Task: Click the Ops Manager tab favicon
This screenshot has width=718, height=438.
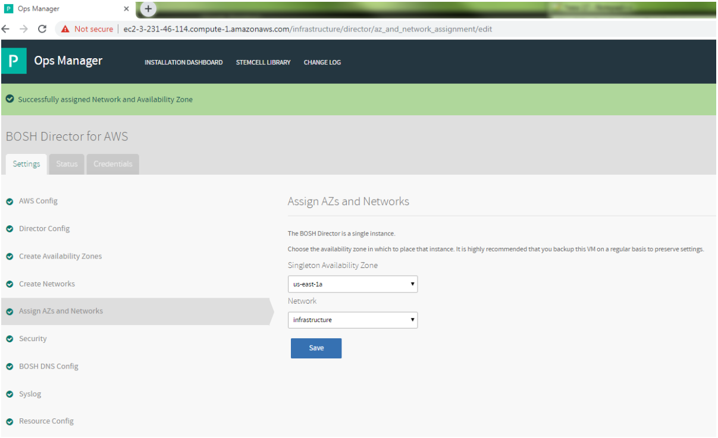Action: coord(8,9)
